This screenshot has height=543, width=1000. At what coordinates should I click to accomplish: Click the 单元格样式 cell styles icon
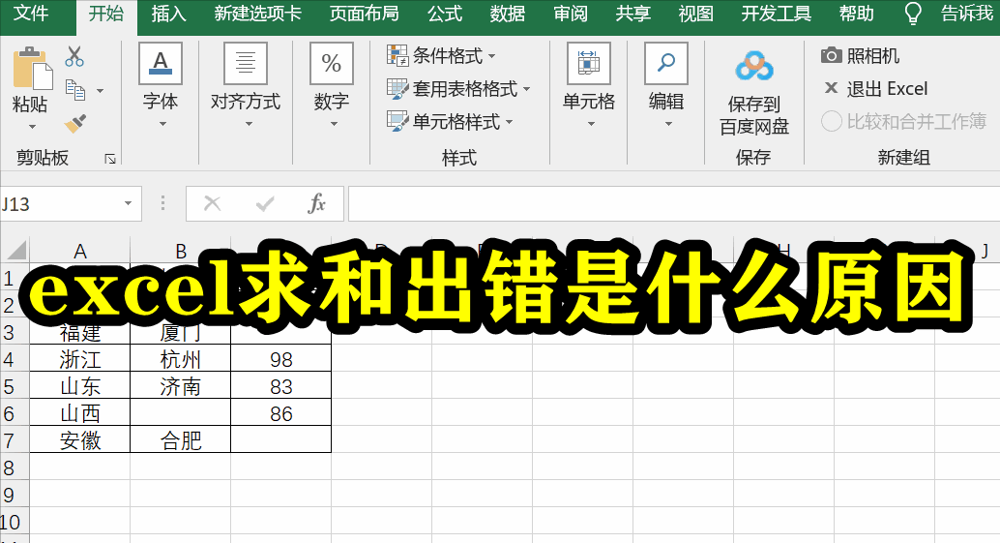coord(397,121)
